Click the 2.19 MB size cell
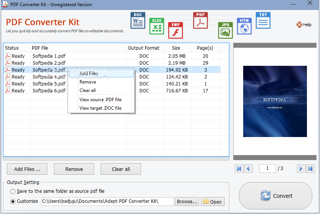 point(177,63)
